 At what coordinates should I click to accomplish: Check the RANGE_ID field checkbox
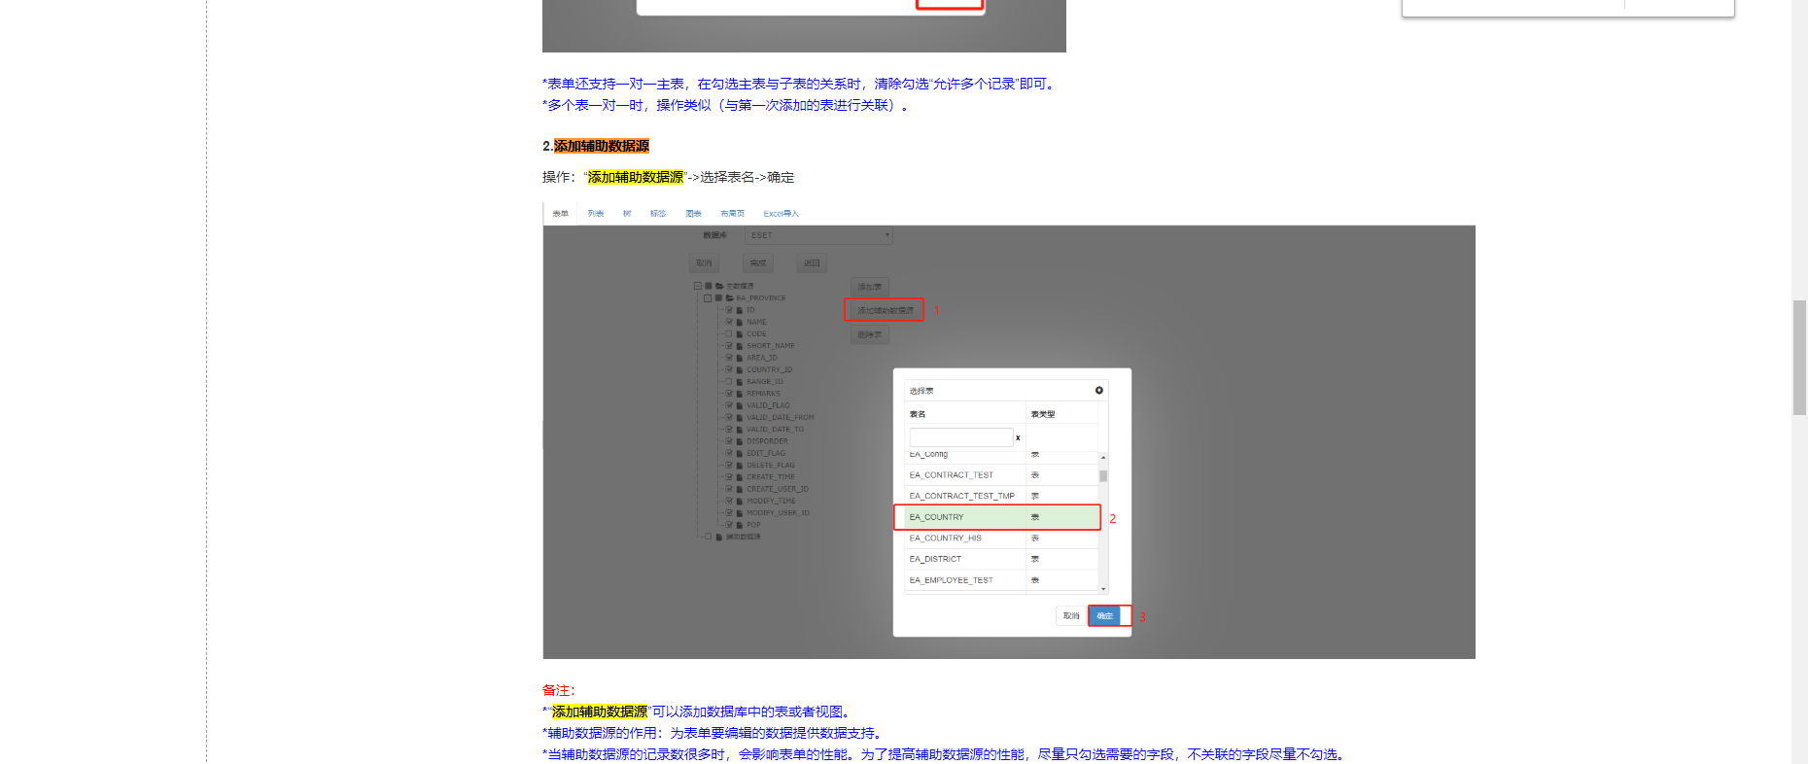[x=729, y=382]
